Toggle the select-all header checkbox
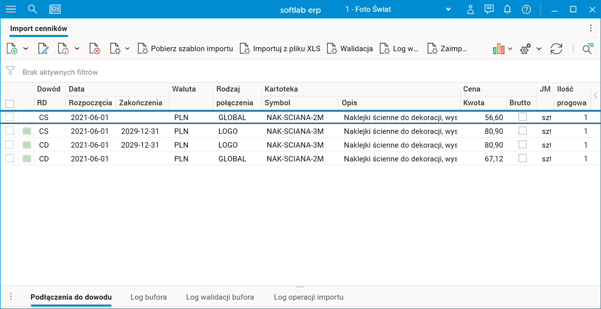This screenshot has height=309, width=601. tap(9, 103)
